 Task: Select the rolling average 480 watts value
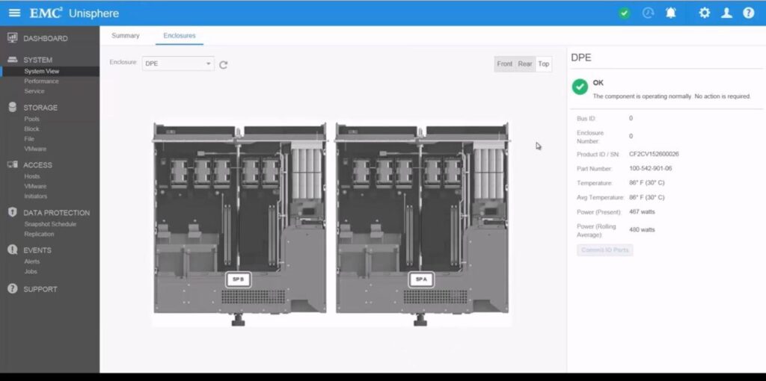642,230
